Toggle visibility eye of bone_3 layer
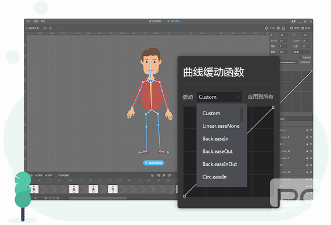The image size is (331, 225). (x=311, y=158)
